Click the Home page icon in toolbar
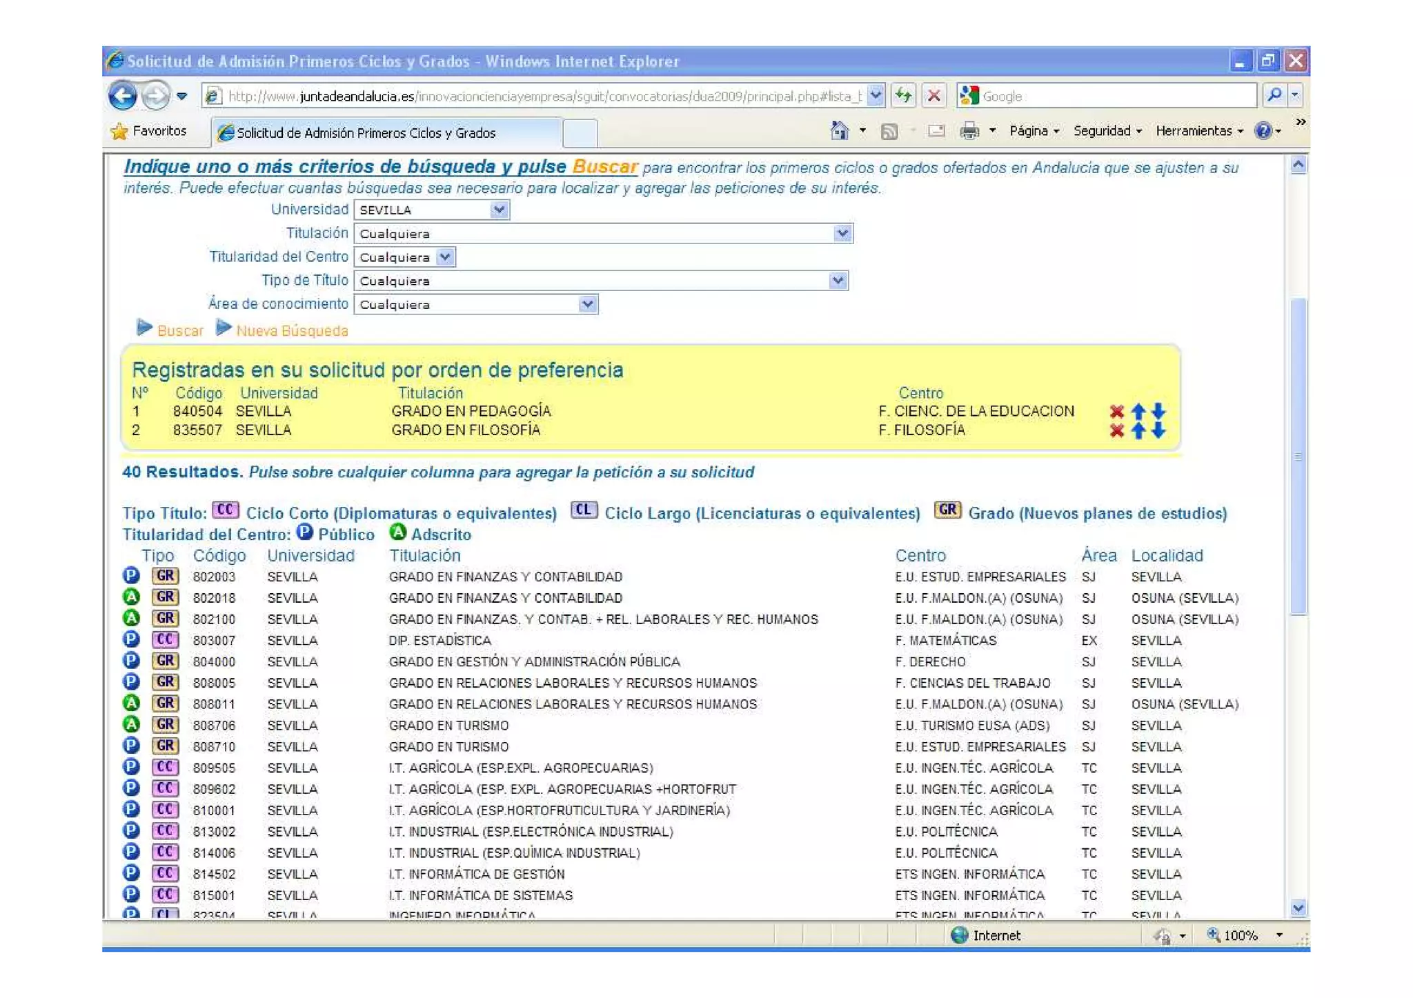Viewport: 1413px width, 998px height. tap(839, 130)
